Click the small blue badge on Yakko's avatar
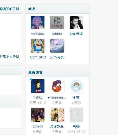The height and width of the screenshot is (135, 118). [x=31, y=79]
